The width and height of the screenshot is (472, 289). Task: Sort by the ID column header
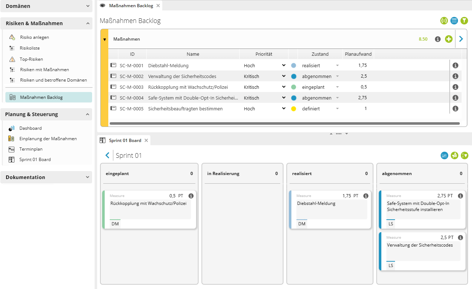tap(132, 54)
